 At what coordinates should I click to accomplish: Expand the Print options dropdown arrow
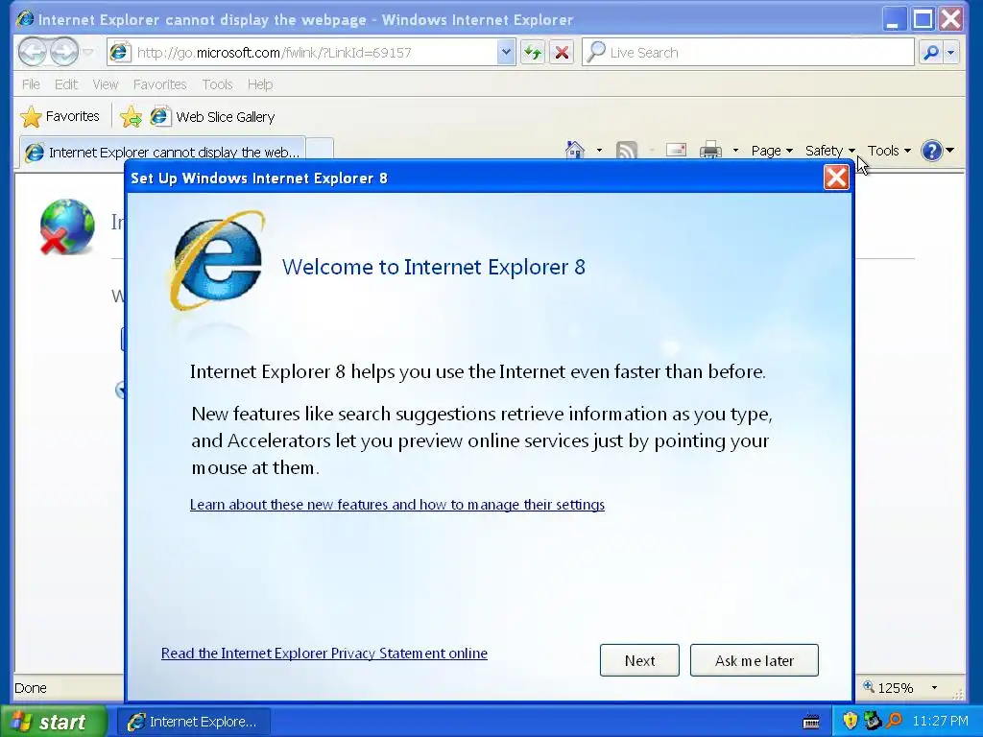735,151
